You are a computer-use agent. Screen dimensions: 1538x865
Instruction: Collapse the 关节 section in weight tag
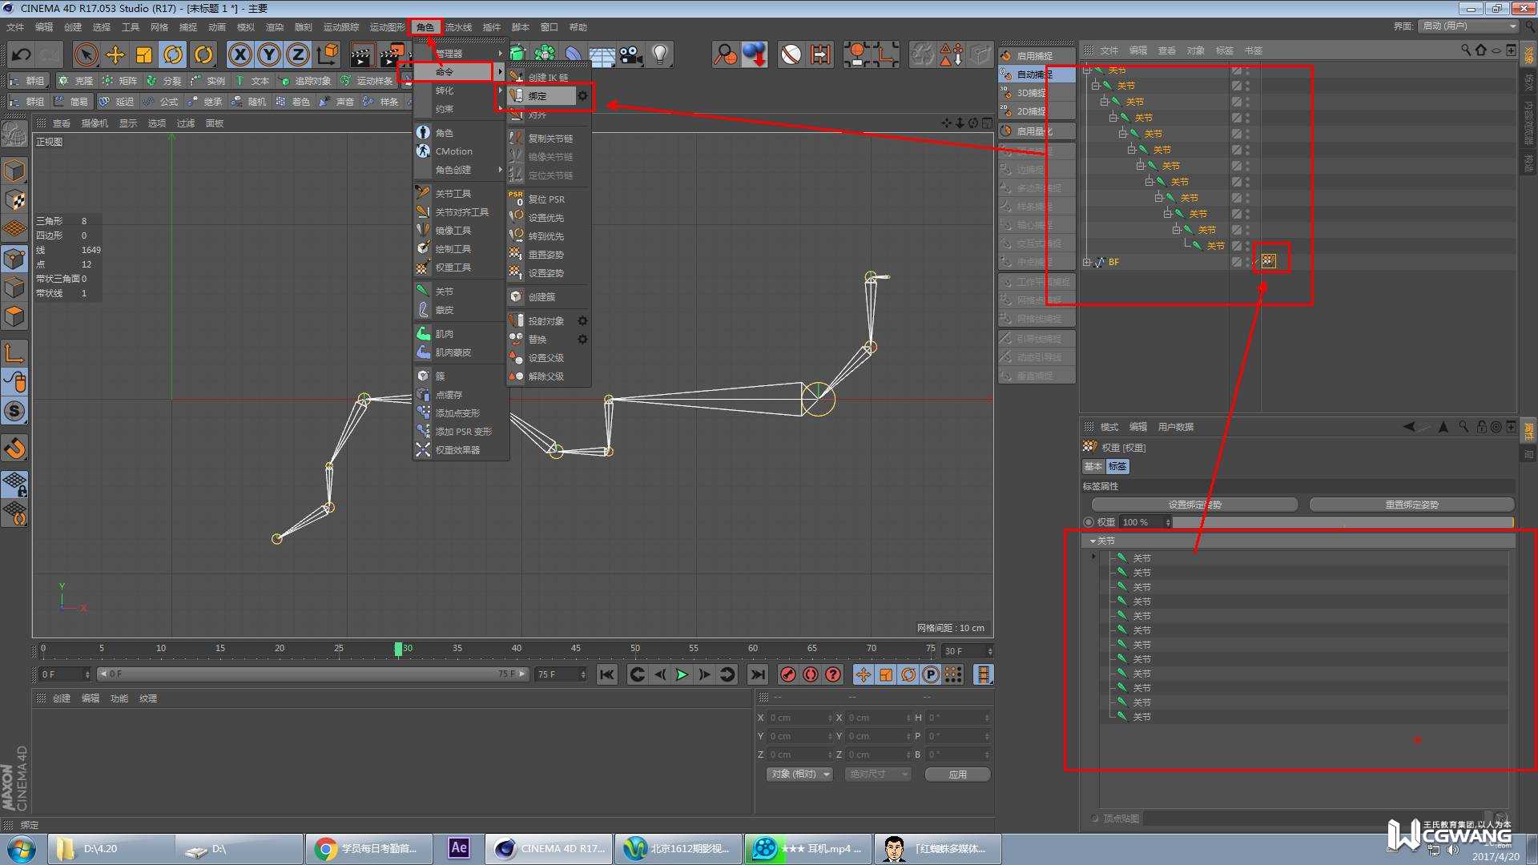[1093, 541]
